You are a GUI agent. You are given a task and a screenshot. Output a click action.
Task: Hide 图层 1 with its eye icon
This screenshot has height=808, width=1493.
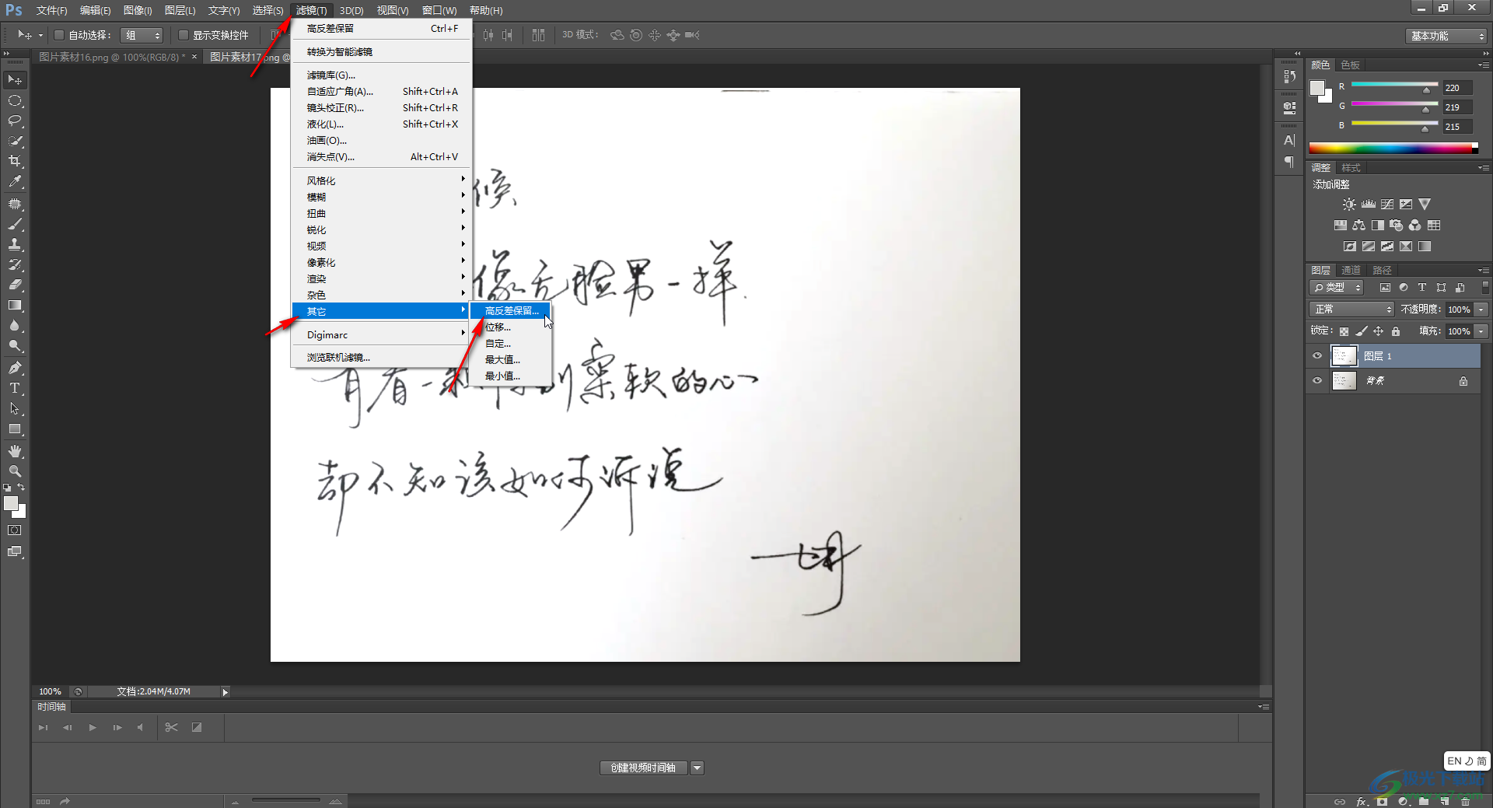pos(1317,356)
